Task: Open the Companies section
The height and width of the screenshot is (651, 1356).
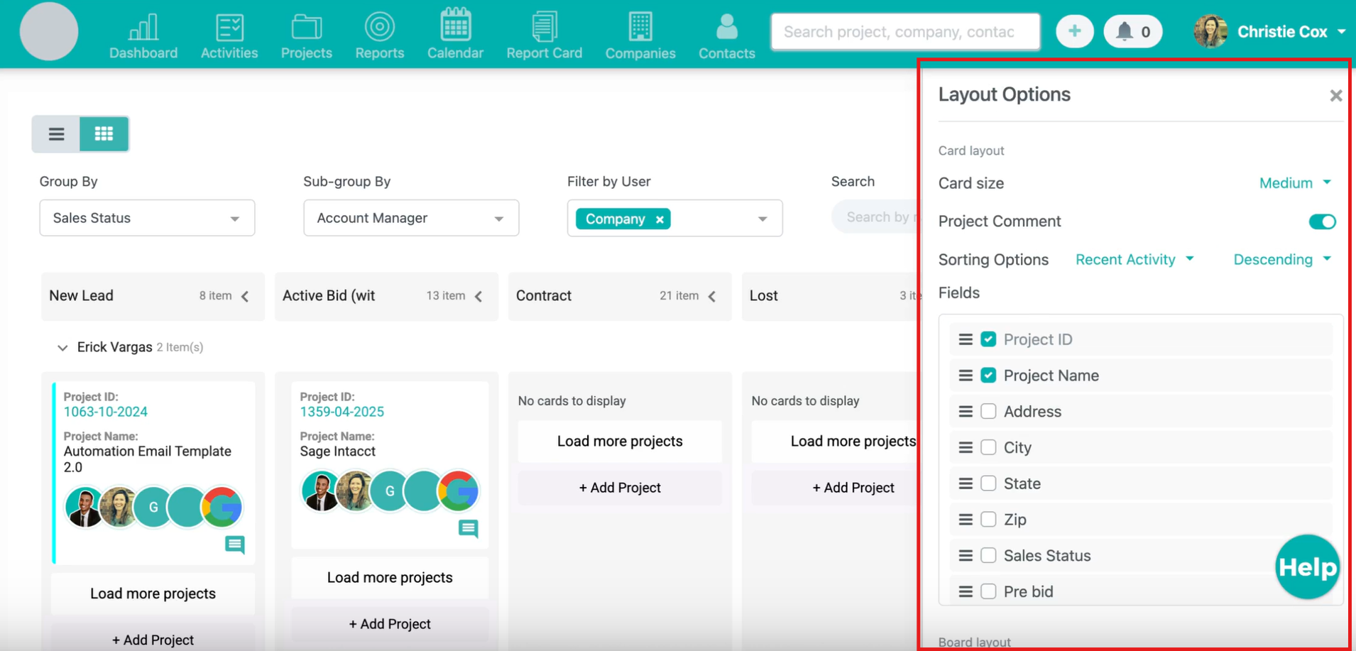Action: 640,36
